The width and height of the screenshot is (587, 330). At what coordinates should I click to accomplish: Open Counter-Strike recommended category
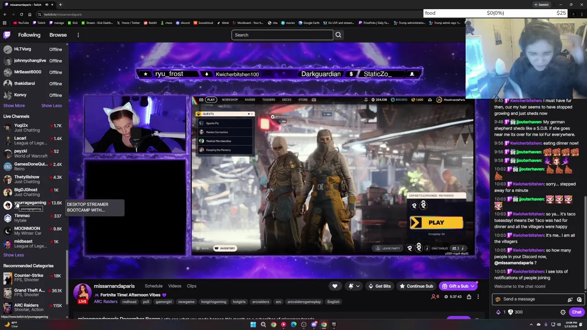(x=33, y=278)
